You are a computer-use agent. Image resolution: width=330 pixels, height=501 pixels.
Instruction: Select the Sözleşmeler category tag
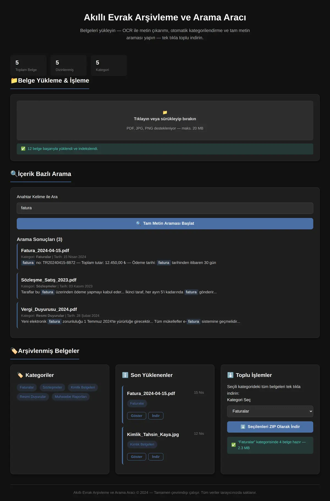tap(52, 387)
